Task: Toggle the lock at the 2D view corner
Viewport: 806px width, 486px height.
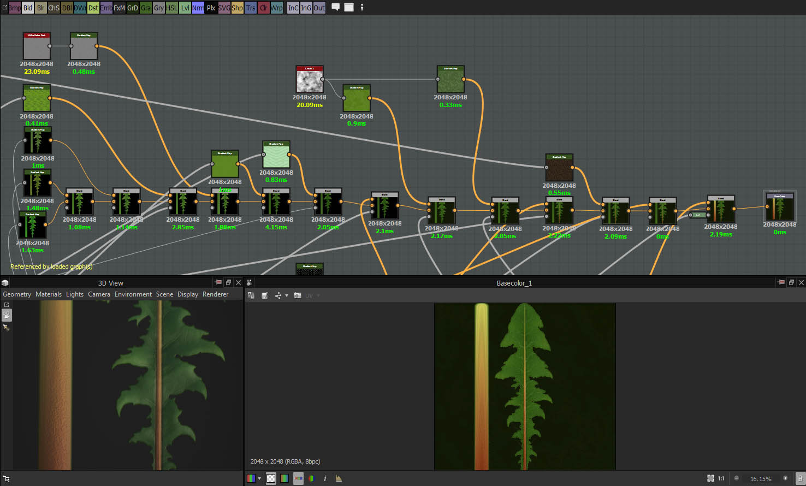Action: pos(800,478)
